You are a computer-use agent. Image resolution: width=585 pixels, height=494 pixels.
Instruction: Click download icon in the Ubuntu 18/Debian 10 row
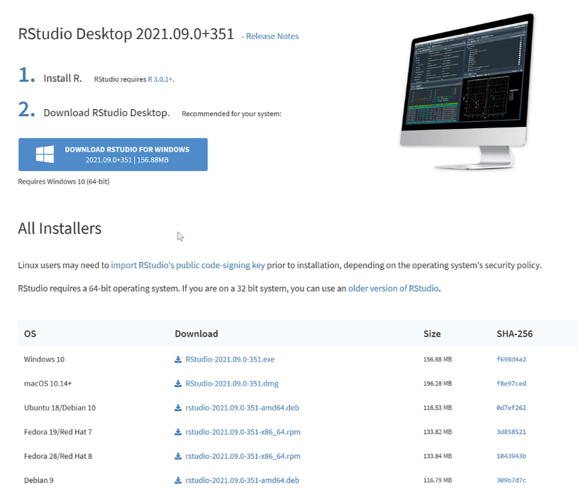178,408
